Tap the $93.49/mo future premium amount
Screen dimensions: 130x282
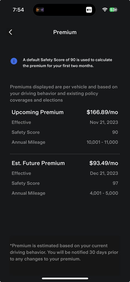click(x=104, y=163)
